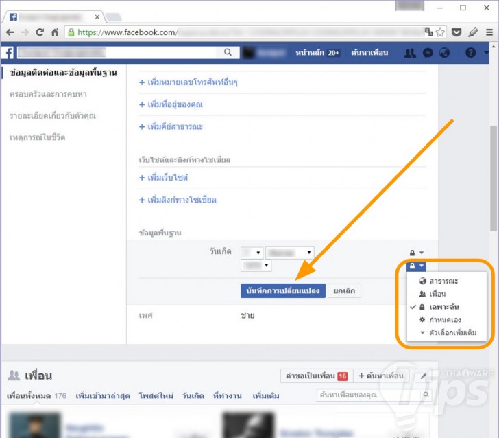Click เพิ่มลิงก์ทางโซเชียล link

(178, 200)
